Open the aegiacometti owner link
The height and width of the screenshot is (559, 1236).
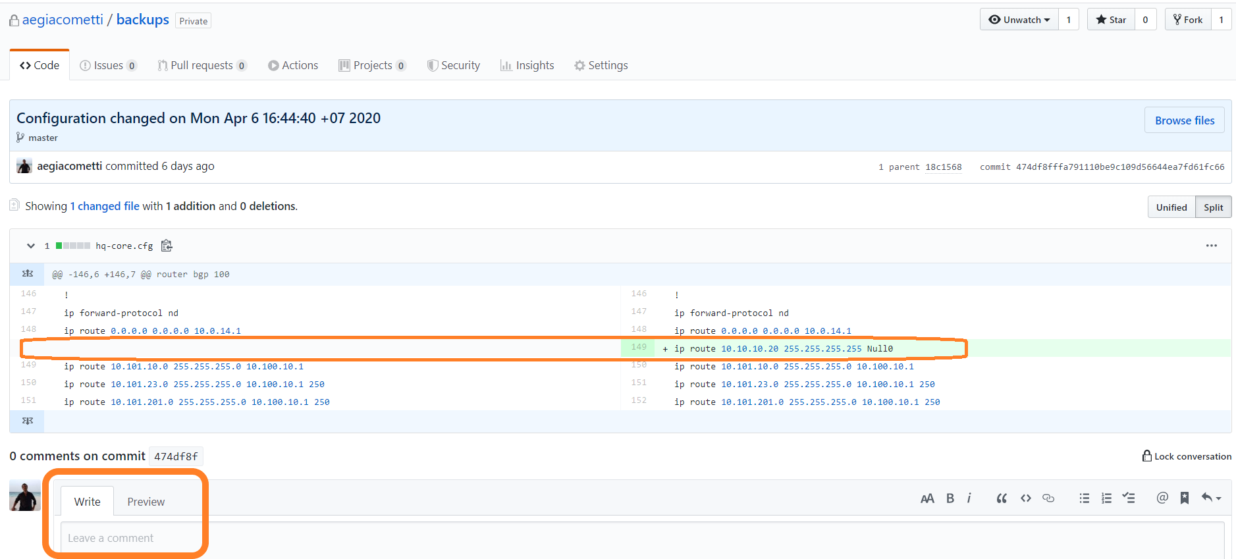click(x=63, y=20)
